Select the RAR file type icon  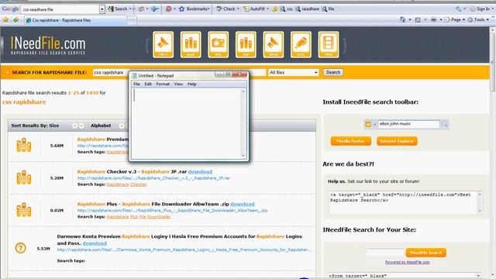point(191,45)
